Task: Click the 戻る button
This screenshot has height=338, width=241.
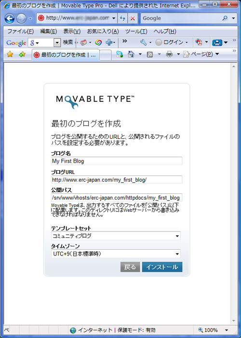Action: [130, 267]
